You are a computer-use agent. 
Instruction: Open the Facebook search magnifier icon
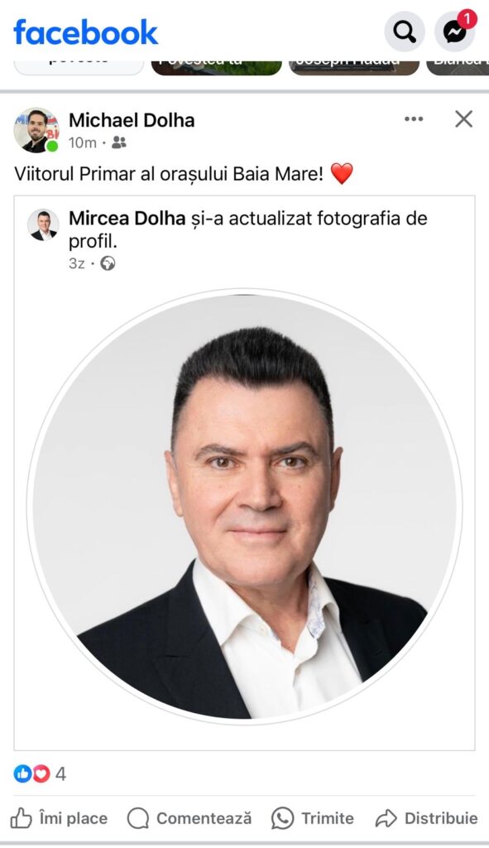click(x=404, y=31)
